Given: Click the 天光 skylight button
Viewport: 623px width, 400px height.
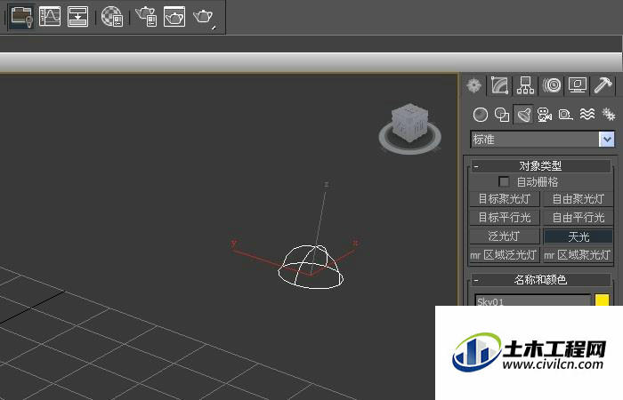Looking at the screenshot, I should pos(578,236).
